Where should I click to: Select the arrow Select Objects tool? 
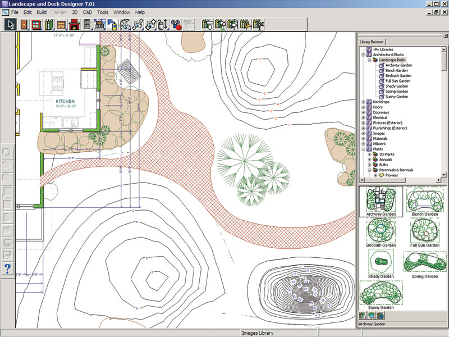10,25
